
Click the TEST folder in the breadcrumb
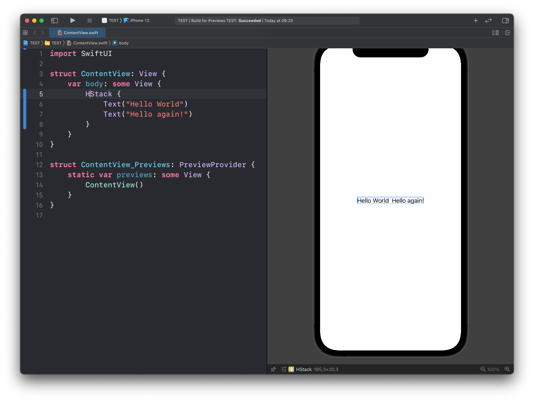click(53, 43)
